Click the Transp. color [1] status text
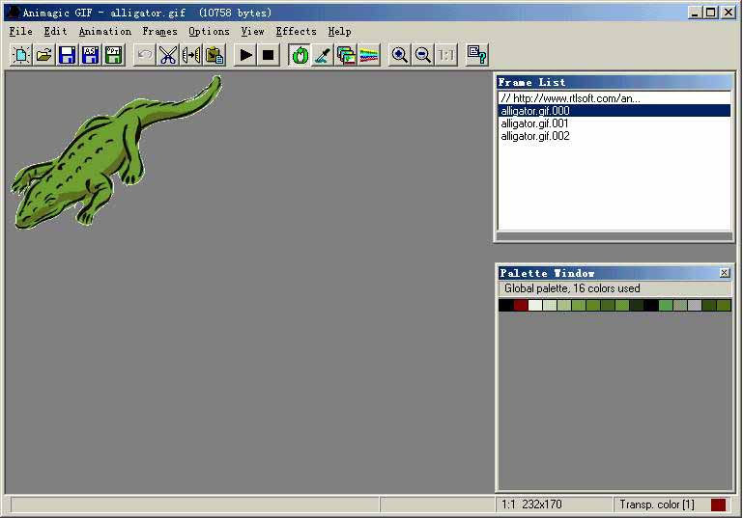 656,504
